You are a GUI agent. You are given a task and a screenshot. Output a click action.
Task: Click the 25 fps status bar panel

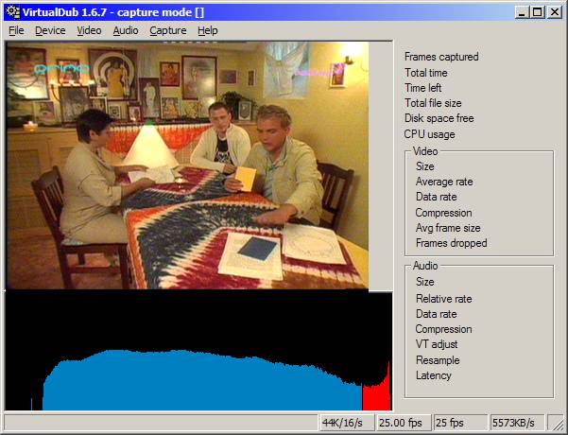click(460, 423)
